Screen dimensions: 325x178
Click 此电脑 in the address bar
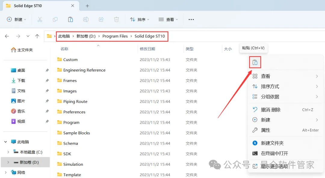coord(64,36)
